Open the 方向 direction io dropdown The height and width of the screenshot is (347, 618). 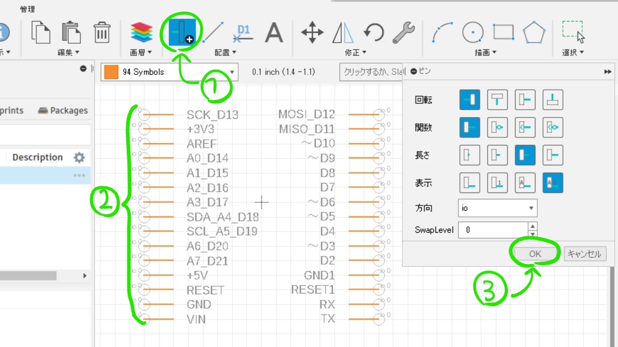(497, 208)
